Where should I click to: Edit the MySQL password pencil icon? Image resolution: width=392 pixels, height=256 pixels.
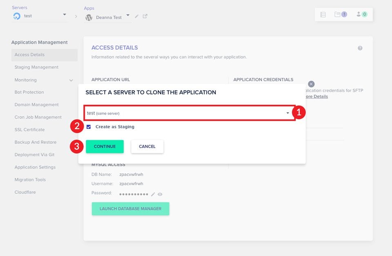[x=153, y=194]
